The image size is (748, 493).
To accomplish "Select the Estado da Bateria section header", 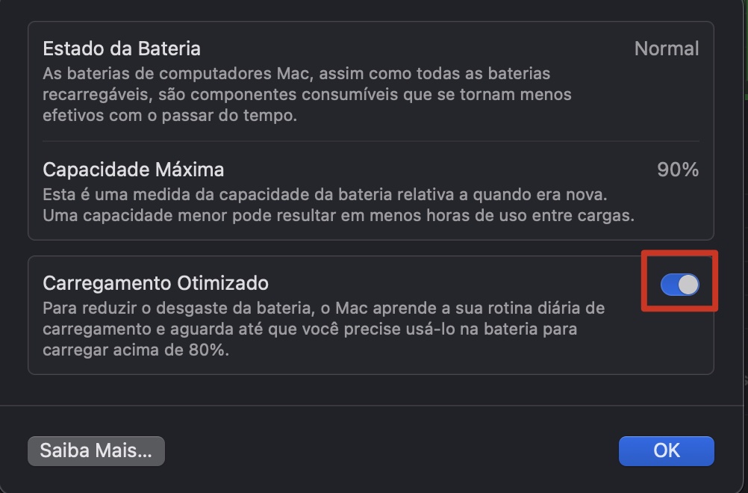I will (x=122, y=48).
